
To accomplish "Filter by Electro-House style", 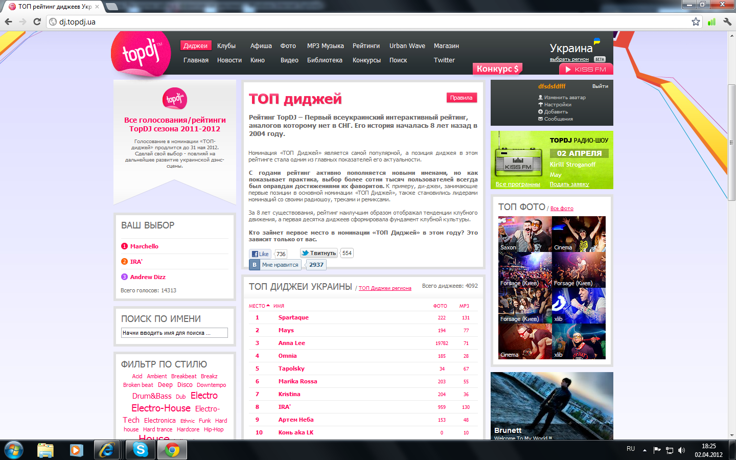I will tap(161, 408).
